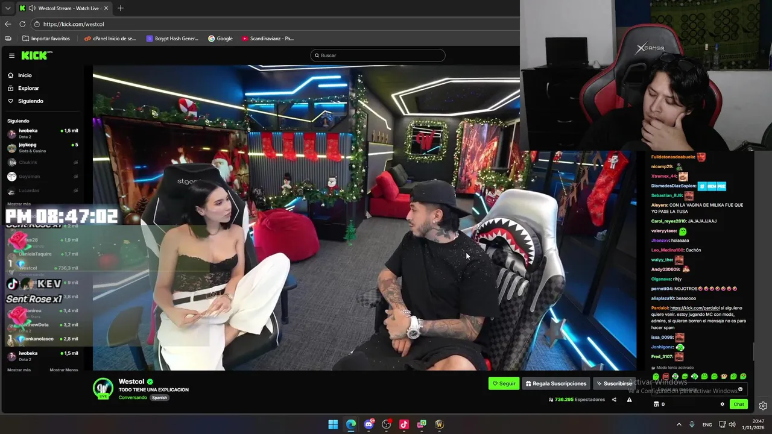Collapse recommended list with Mostrar Menos

[63, 370]
